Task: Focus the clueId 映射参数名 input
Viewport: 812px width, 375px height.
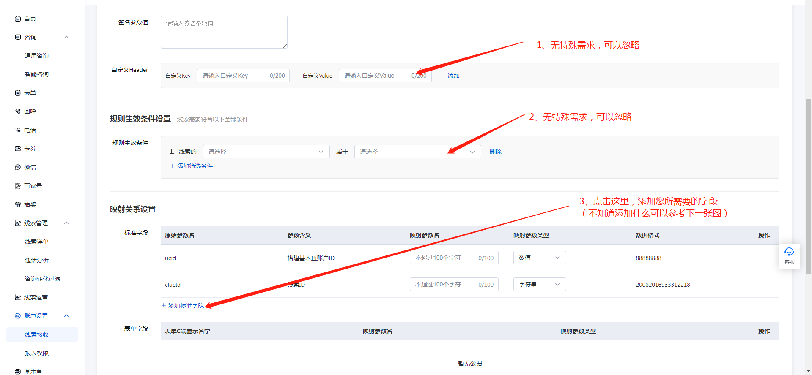Action: pos(454,284)
